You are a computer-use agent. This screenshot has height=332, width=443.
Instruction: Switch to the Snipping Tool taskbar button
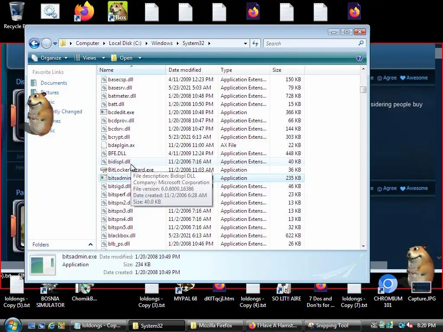click(x=332, y=326)
